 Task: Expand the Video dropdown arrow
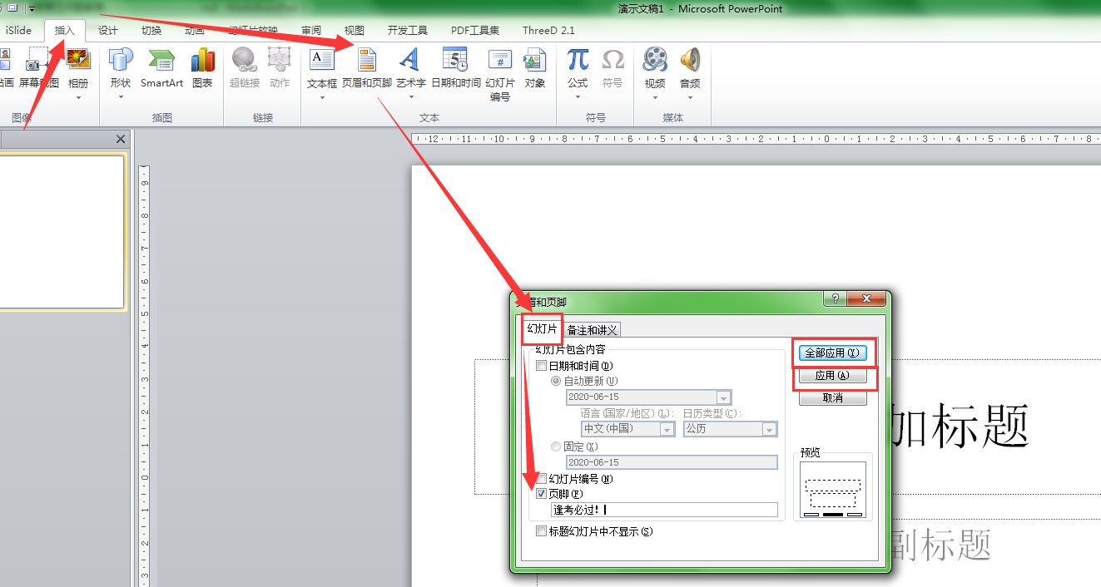[655, 97]
